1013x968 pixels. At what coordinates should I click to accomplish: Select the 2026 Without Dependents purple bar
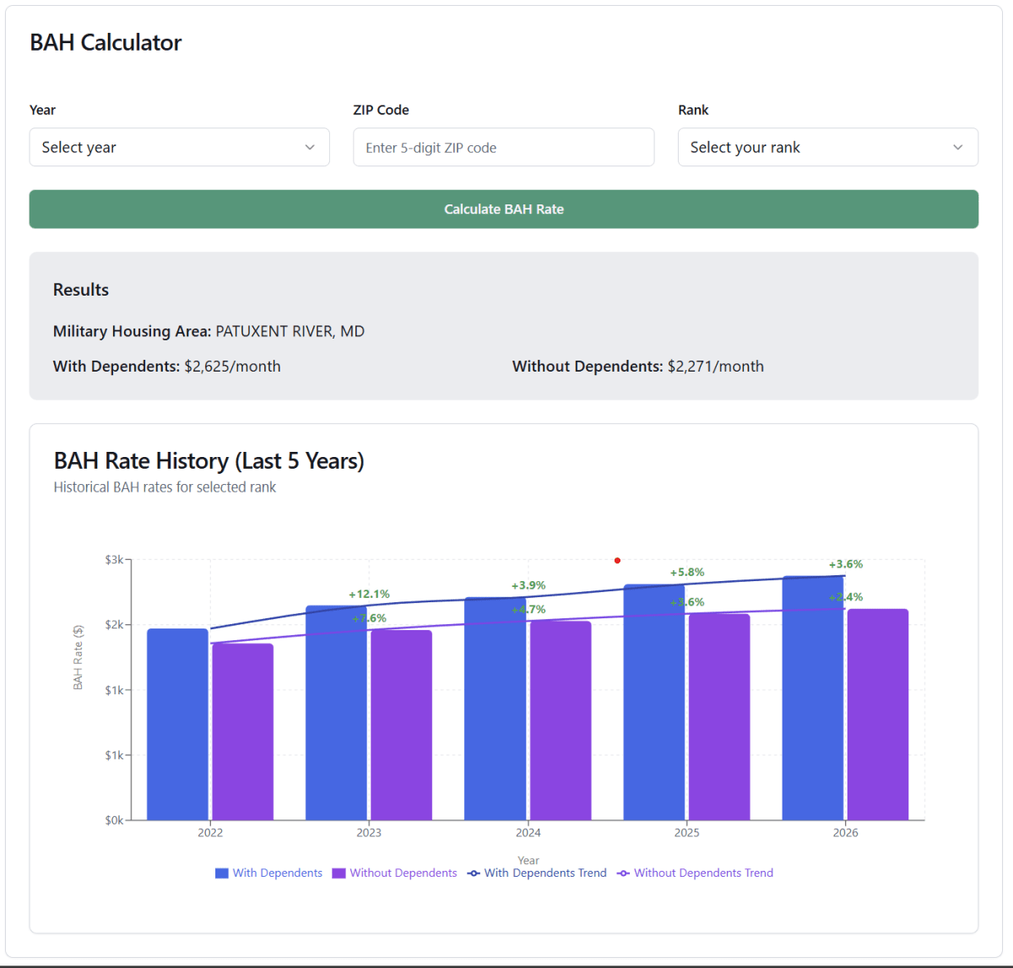[878, 715]
